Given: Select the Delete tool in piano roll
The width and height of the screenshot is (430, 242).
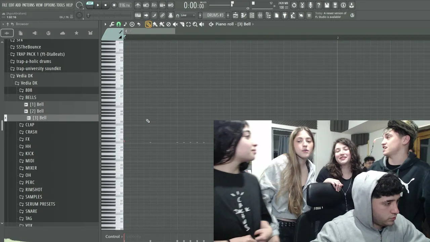Looking at the screenshot, I should point(169,24).
